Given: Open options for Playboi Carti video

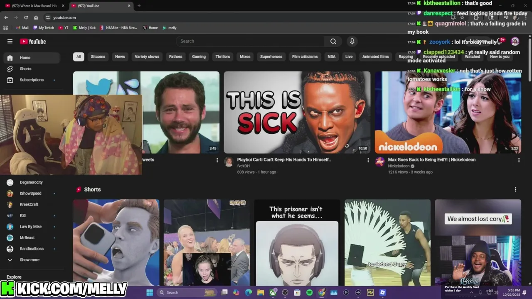Looking at the screenshot, I should coord(368,160).
